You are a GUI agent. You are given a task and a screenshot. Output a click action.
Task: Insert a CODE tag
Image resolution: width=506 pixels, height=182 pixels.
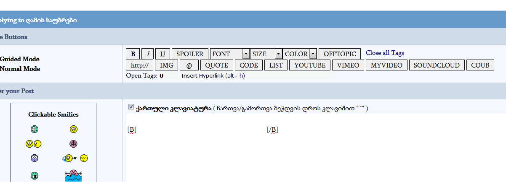tap(249, 65)
